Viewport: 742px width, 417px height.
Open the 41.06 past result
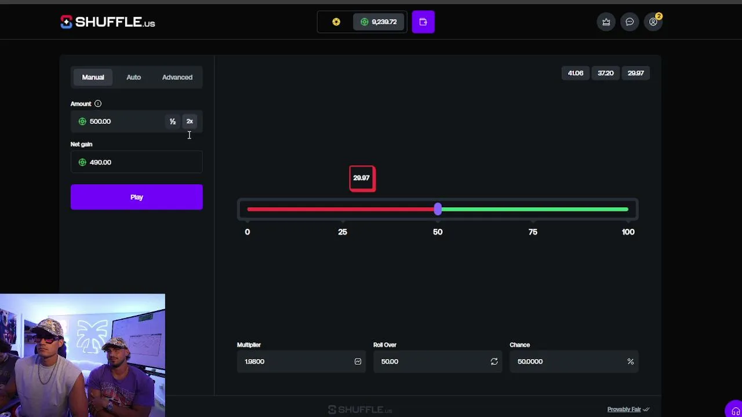[x=576, y=73]
